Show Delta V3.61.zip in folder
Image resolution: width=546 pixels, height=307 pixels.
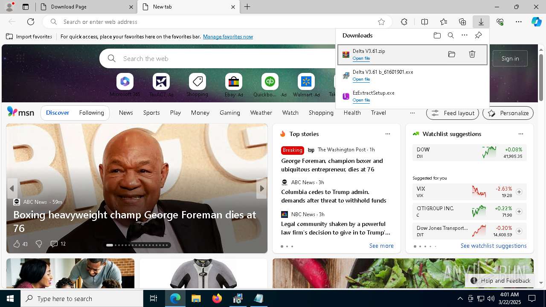[x=452, y=54]
